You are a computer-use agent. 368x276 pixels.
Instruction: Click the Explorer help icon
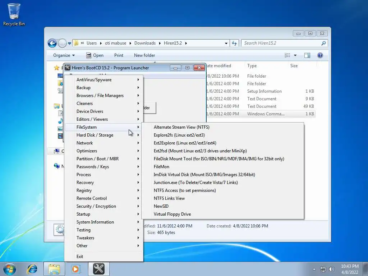point(320,55)
